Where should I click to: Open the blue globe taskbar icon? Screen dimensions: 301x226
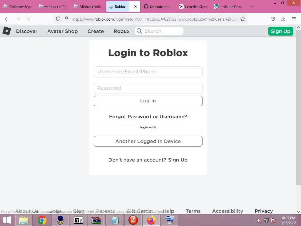point(60,220)
